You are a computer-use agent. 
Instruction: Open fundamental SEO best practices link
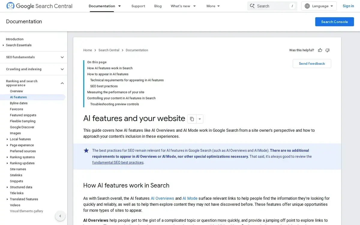[x=118, y=163]
